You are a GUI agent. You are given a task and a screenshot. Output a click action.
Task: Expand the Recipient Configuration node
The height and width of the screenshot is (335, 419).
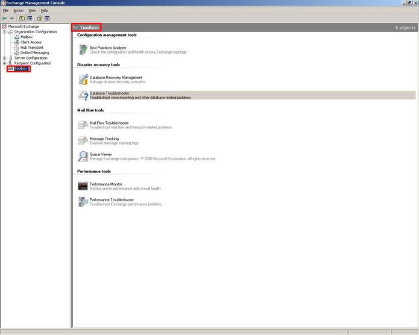click(x=4, y=63)
